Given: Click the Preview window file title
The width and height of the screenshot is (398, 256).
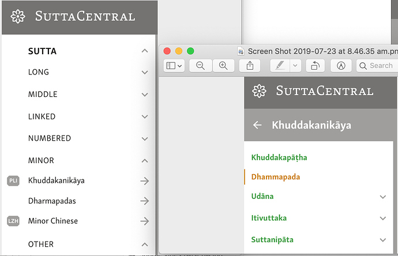Looking at the screenshot, I should click(322, 51).
